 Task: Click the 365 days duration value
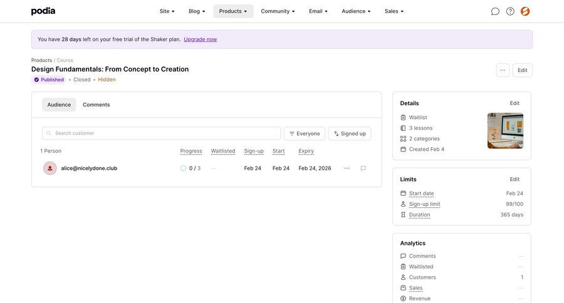[x=511, y=215]
